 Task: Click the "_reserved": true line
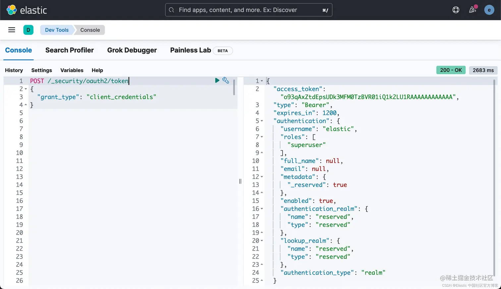coord(317,185)
